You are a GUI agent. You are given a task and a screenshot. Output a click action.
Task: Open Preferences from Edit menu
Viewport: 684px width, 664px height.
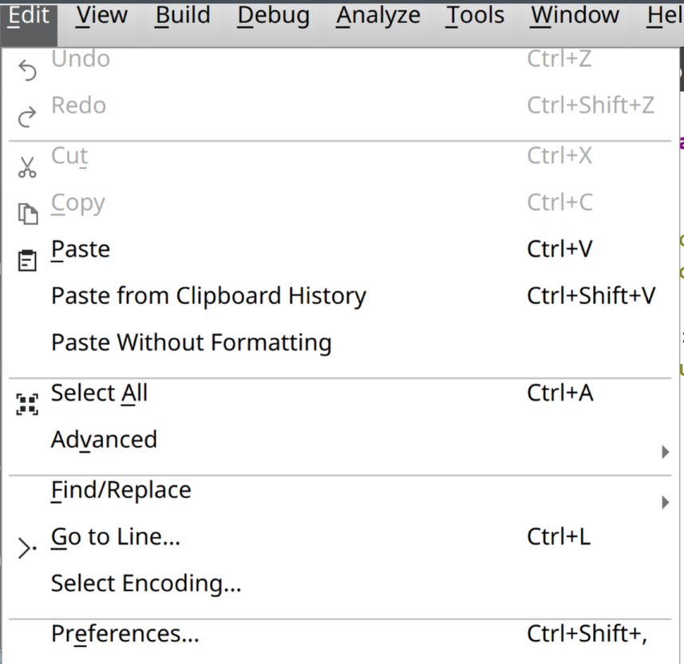tap(125, 634)
